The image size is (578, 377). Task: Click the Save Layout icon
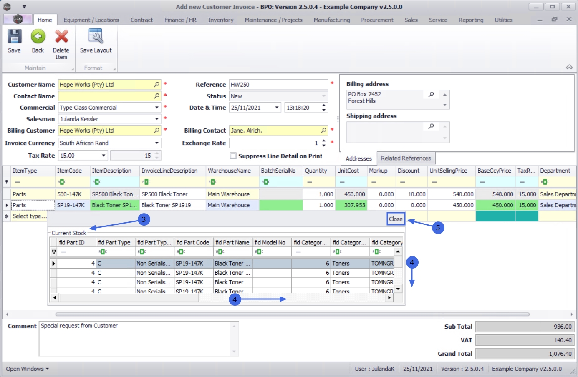(x=96, y=37)
